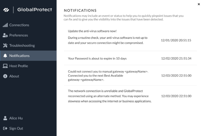Select the Troubleshooting menu label
Image resolution: width=203 pixels, height=136 pixels.
click(x=22, y=46)
